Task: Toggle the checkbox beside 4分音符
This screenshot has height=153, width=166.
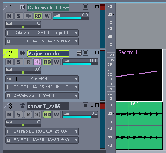Action: pos(18,79)
